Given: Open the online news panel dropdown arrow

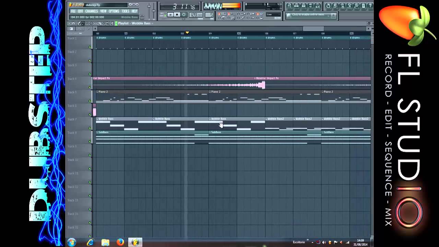Looking at the screenshot, I should pyautogui.click(x=328, y=15).
